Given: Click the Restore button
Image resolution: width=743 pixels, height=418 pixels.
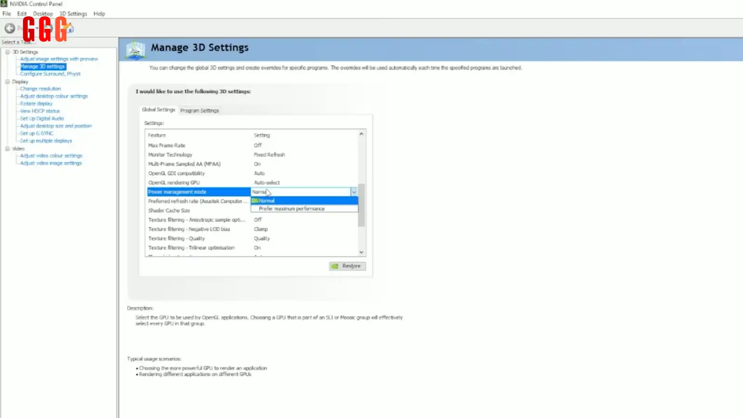Looking at the screenshot, I should tap(347, 266).
